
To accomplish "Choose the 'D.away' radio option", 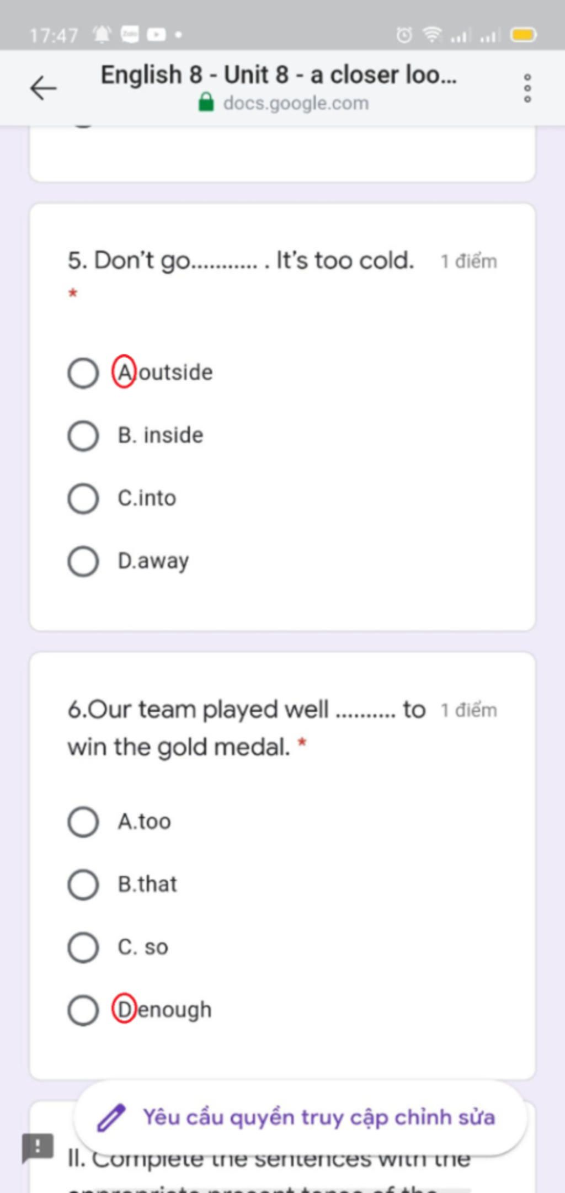I will click(x=83, y=561).
